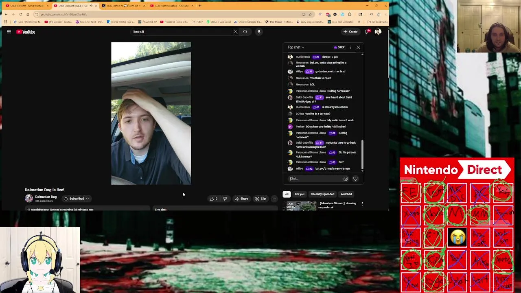Click the Clip button
521x293 pixels.
point(260,199)
